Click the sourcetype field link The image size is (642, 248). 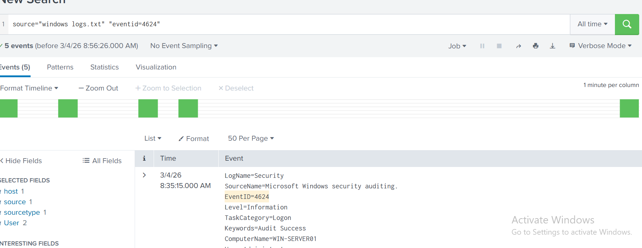tap(22, 212)
